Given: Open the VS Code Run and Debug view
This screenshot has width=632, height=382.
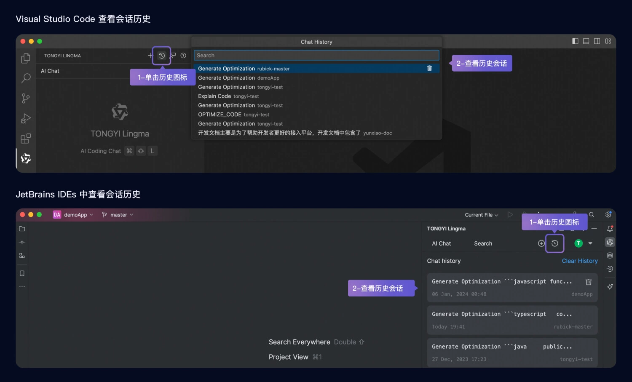Looking at the screenshot, I should click(26, 118).
